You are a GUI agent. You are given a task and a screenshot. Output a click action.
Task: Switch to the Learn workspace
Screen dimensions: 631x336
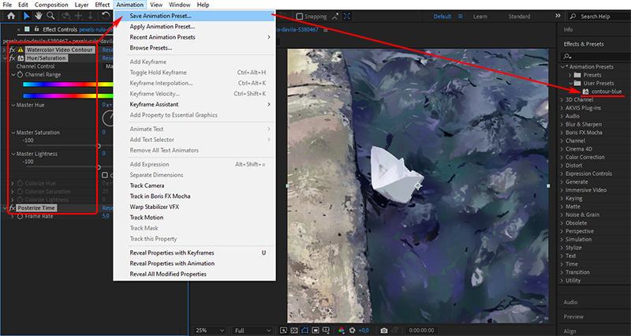pyautogui.click(x=480, y=17)
